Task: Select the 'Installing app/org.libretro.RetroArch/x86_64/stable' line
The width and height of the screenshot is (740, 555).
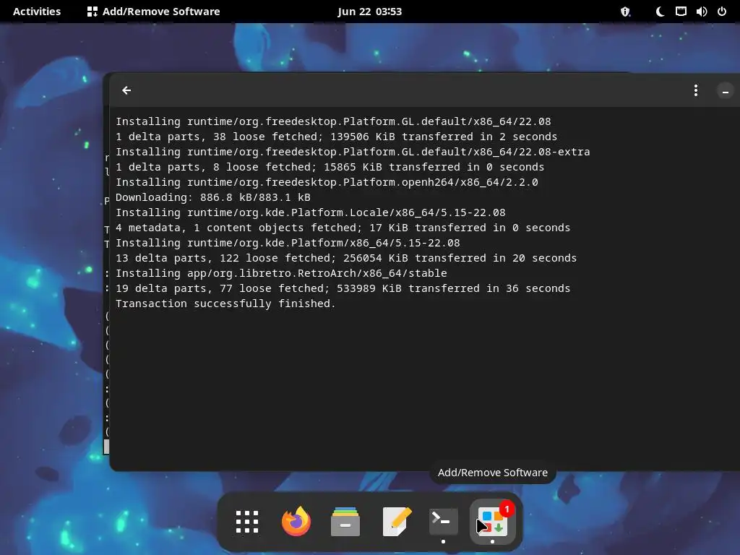Action: [281, 273]
